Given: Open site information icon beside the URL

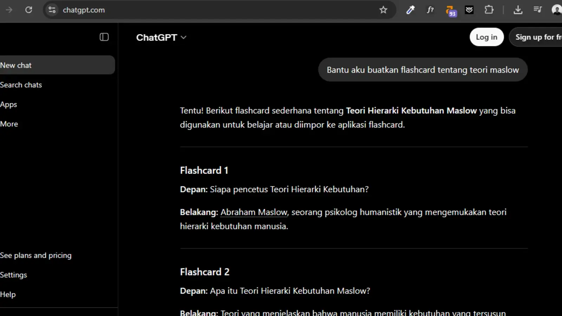Looking at the screenshot, I should tap(52, 10).
